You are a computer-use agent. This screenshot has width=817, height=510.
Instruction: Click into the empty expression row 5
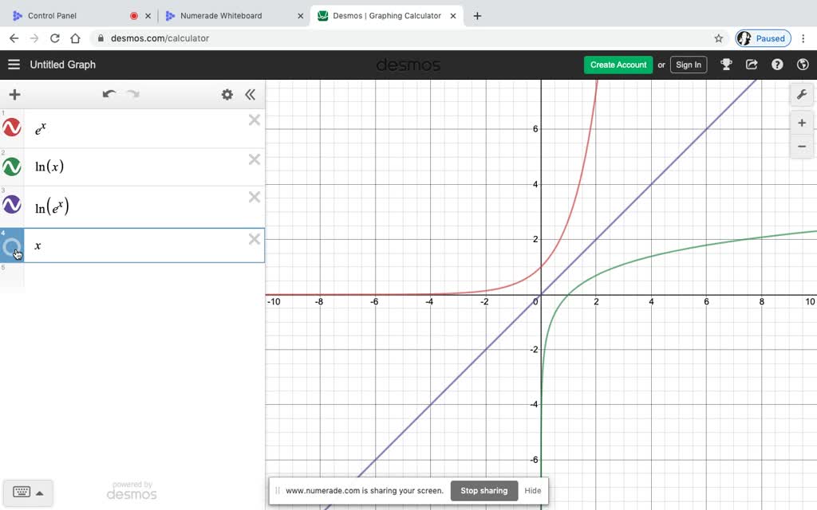point(144,276)
